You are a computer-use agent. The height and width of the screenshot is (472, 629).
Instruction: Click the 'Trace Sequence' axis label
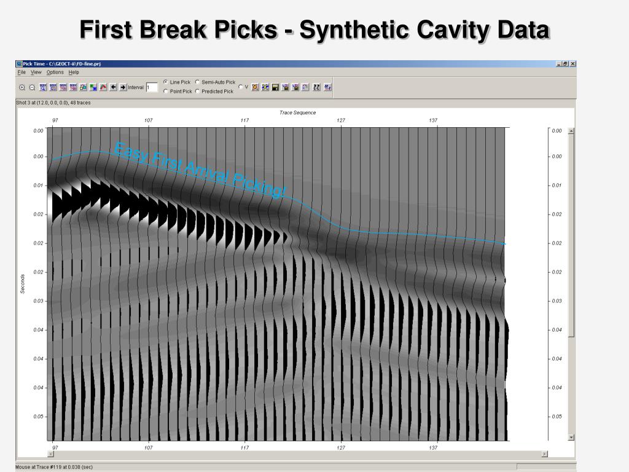click(x=298, y=113)
